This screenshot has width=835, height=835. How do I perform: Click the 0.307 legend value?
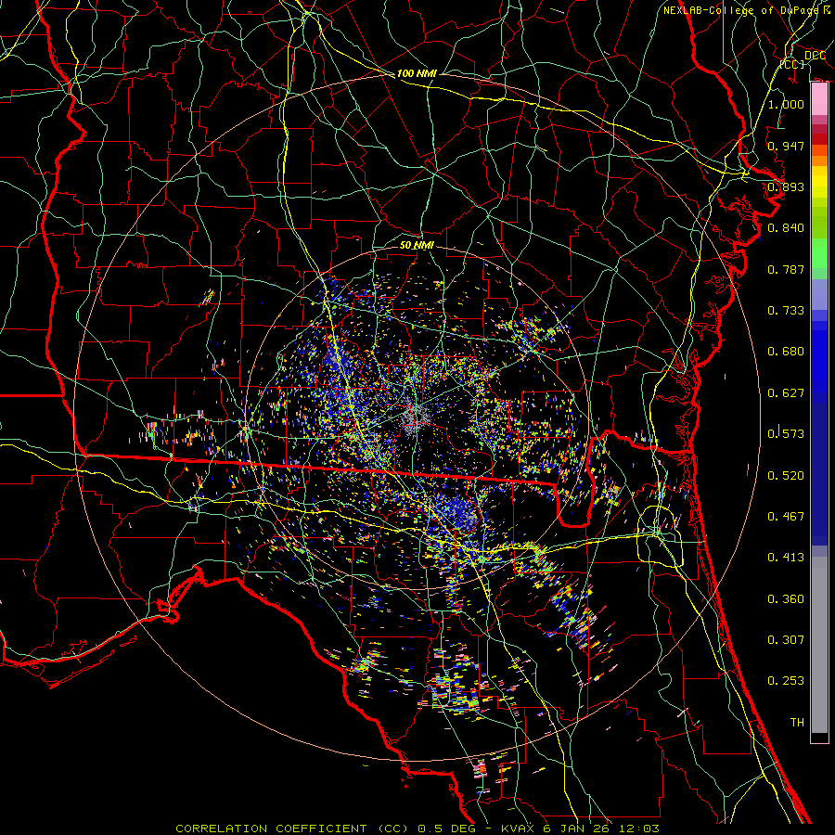pos(786,640)
